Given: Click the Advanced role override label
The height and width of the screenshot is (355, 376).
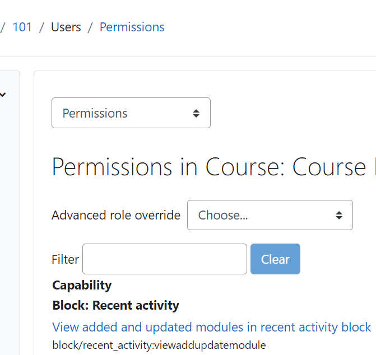Looking at the screenshot, I should click(x=116, y=215).
